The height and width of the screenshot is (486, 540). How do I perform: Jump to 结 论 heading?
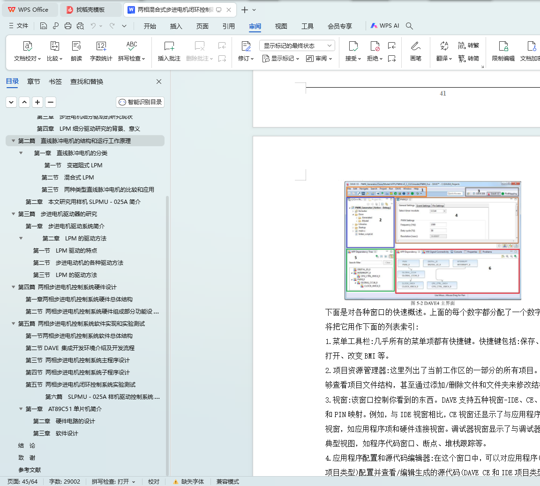tap(27, 445)
